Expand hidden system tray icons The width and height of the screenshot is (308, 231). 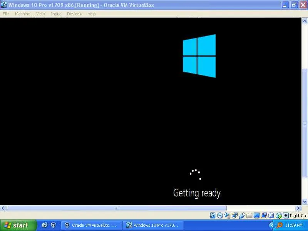(272, 225)
